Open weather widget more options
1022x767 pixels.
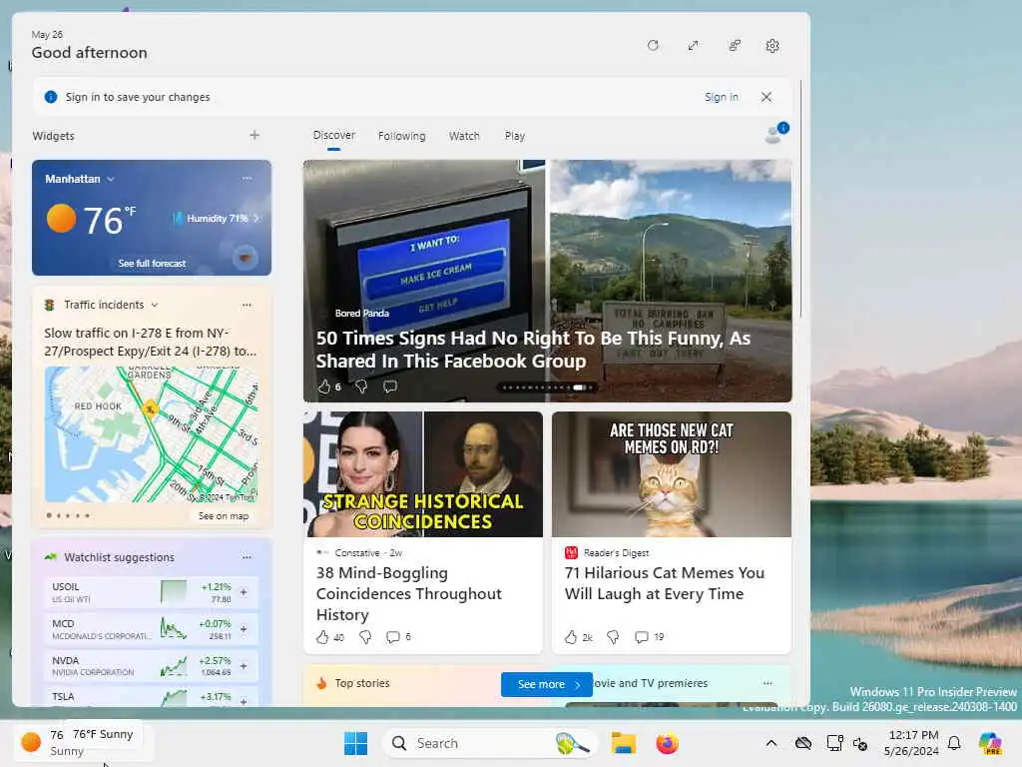click(247, 178)
